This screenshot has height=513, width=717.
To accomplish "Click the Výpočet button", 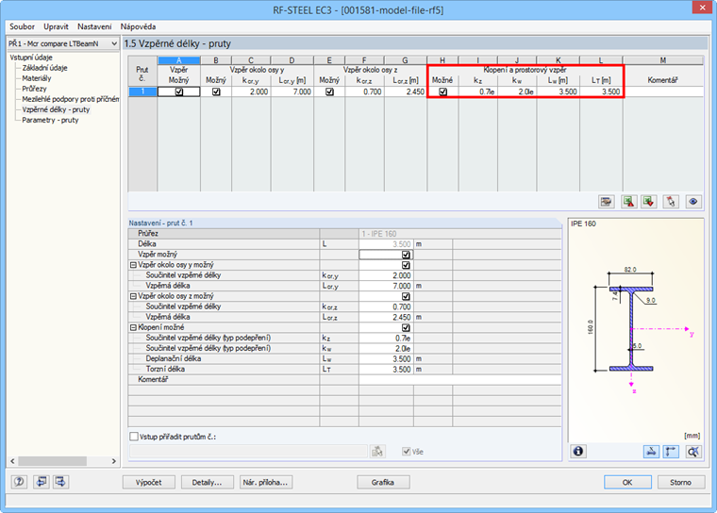I will pos(149,483).
